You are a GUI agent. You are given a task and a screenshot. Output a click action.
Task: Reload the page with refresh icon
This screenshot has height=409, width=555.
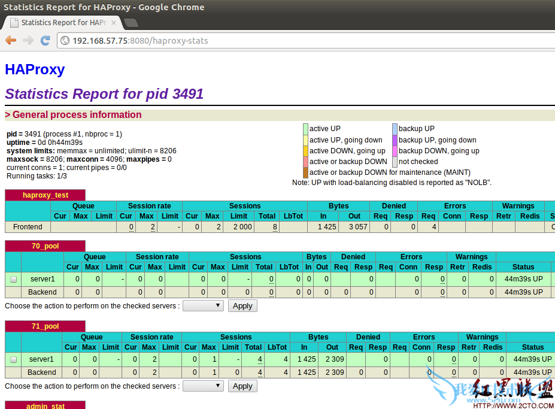[x=45, y=41]
